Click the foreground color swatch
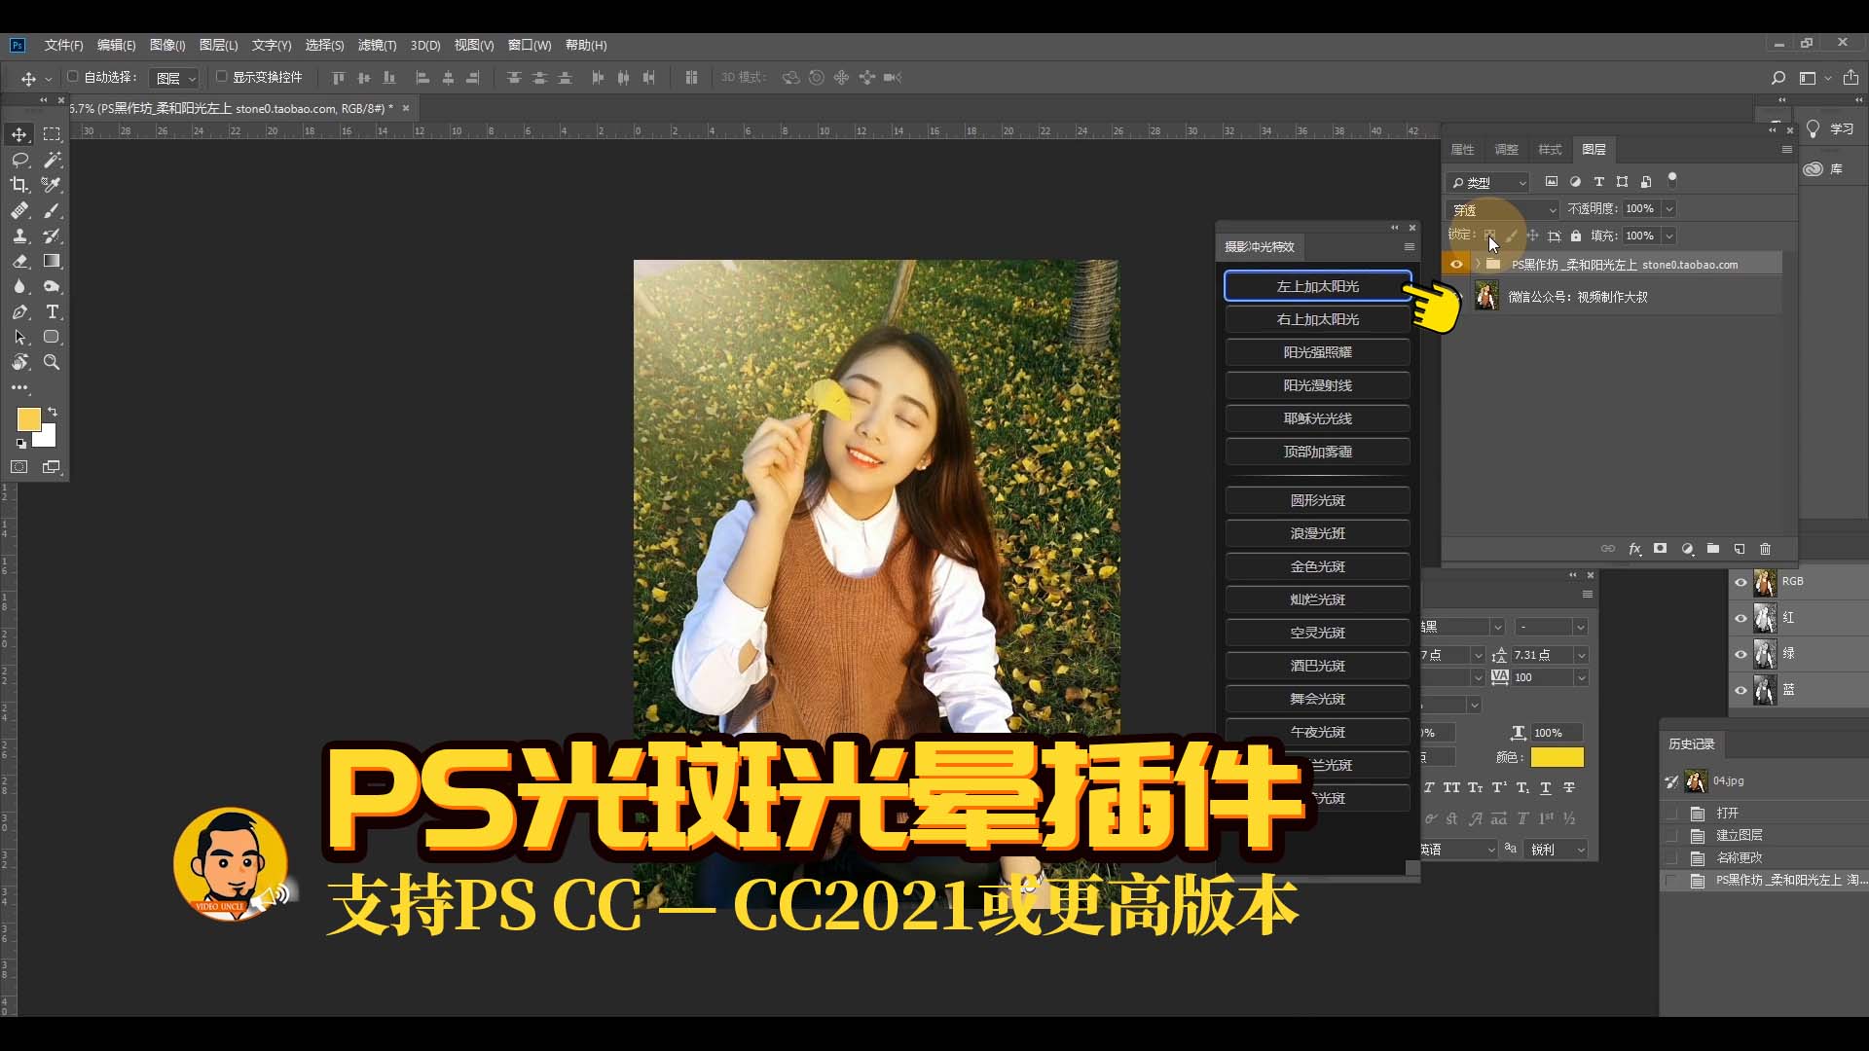 [x=27, y=418]
